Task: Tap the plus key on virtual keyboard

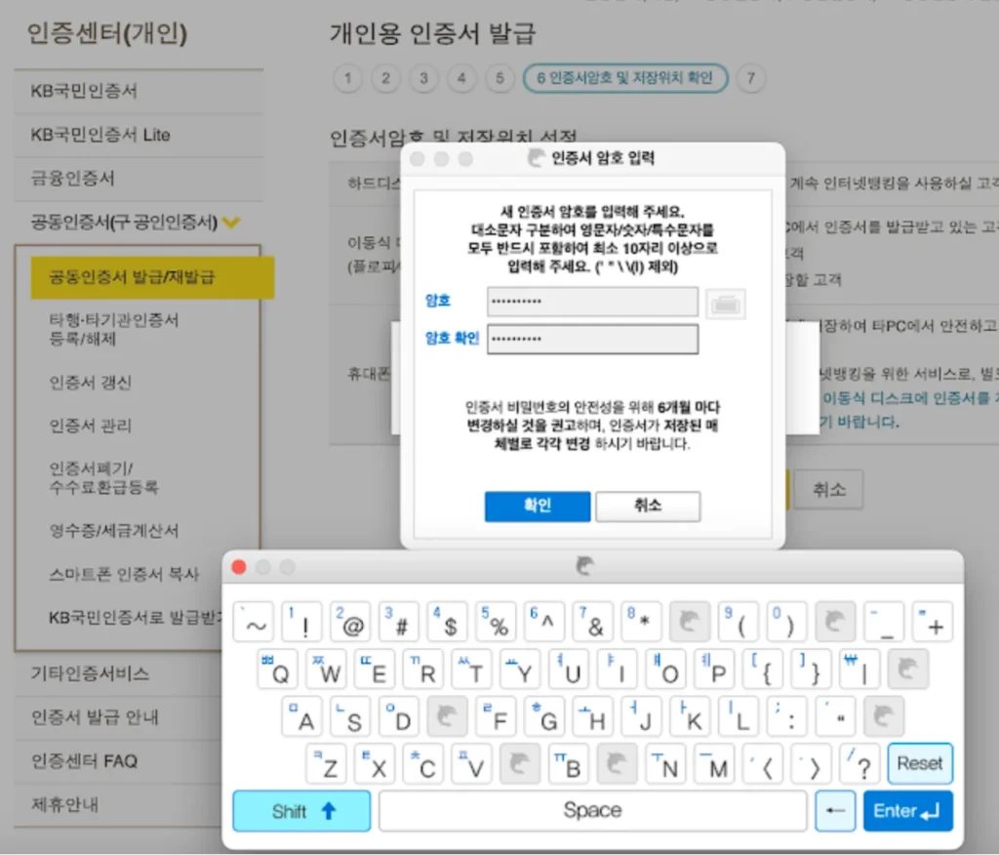Action: (x=932, y=622)
